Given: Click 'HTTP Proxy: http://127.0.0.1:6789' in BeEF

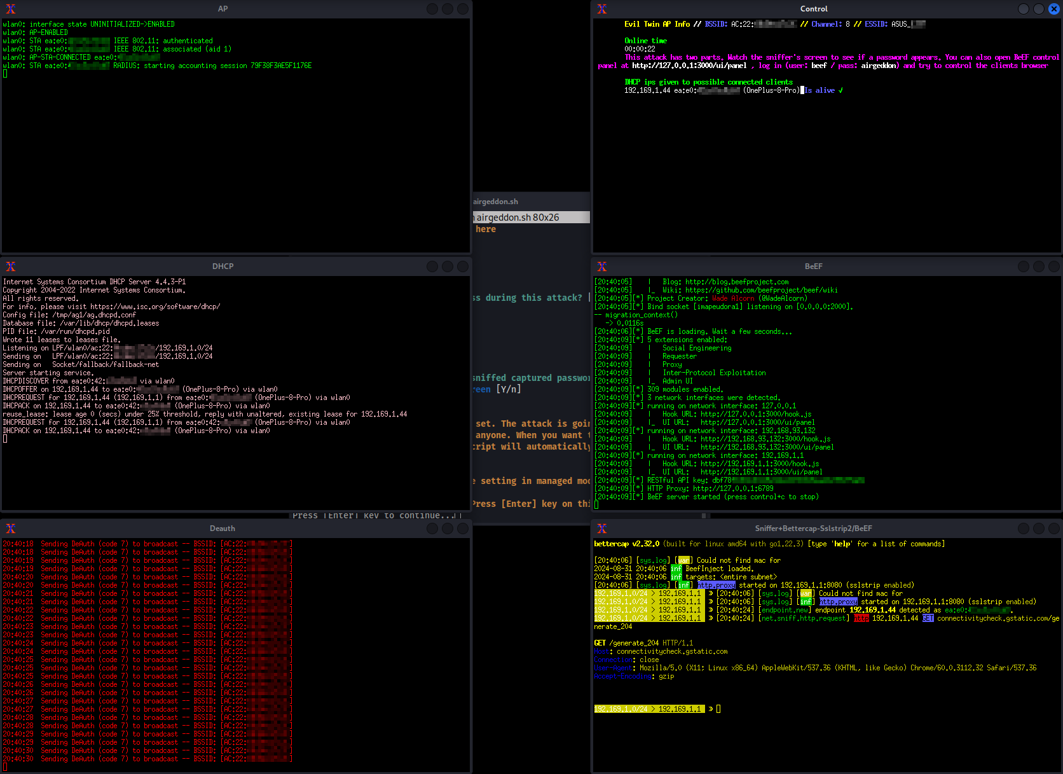Looking at the screenshot, I should click(x=710, y=488).
